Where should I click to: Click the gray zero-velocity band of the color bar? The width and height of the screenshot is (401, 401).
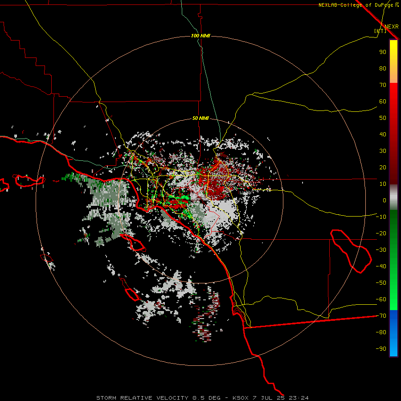coord(393,197)
